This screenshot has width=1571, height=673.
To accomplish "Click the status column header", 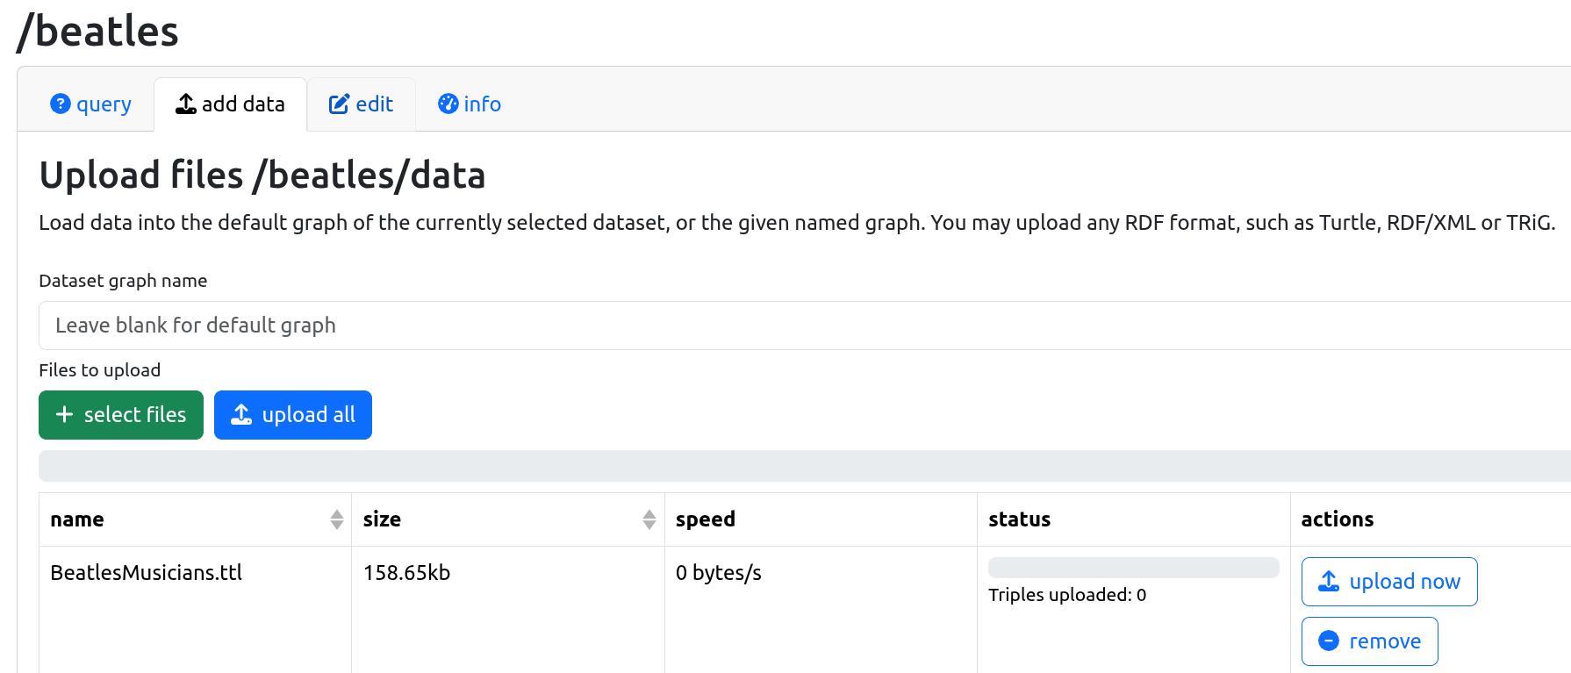I will 1019,519.
